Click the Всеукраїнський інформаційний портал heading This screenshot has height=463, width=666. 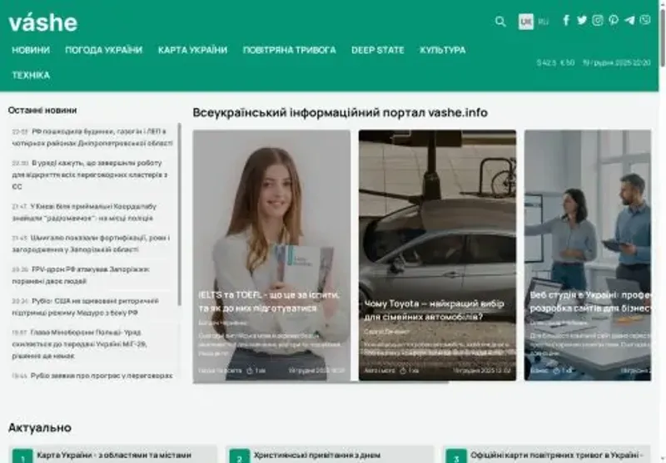click(340, 113)
